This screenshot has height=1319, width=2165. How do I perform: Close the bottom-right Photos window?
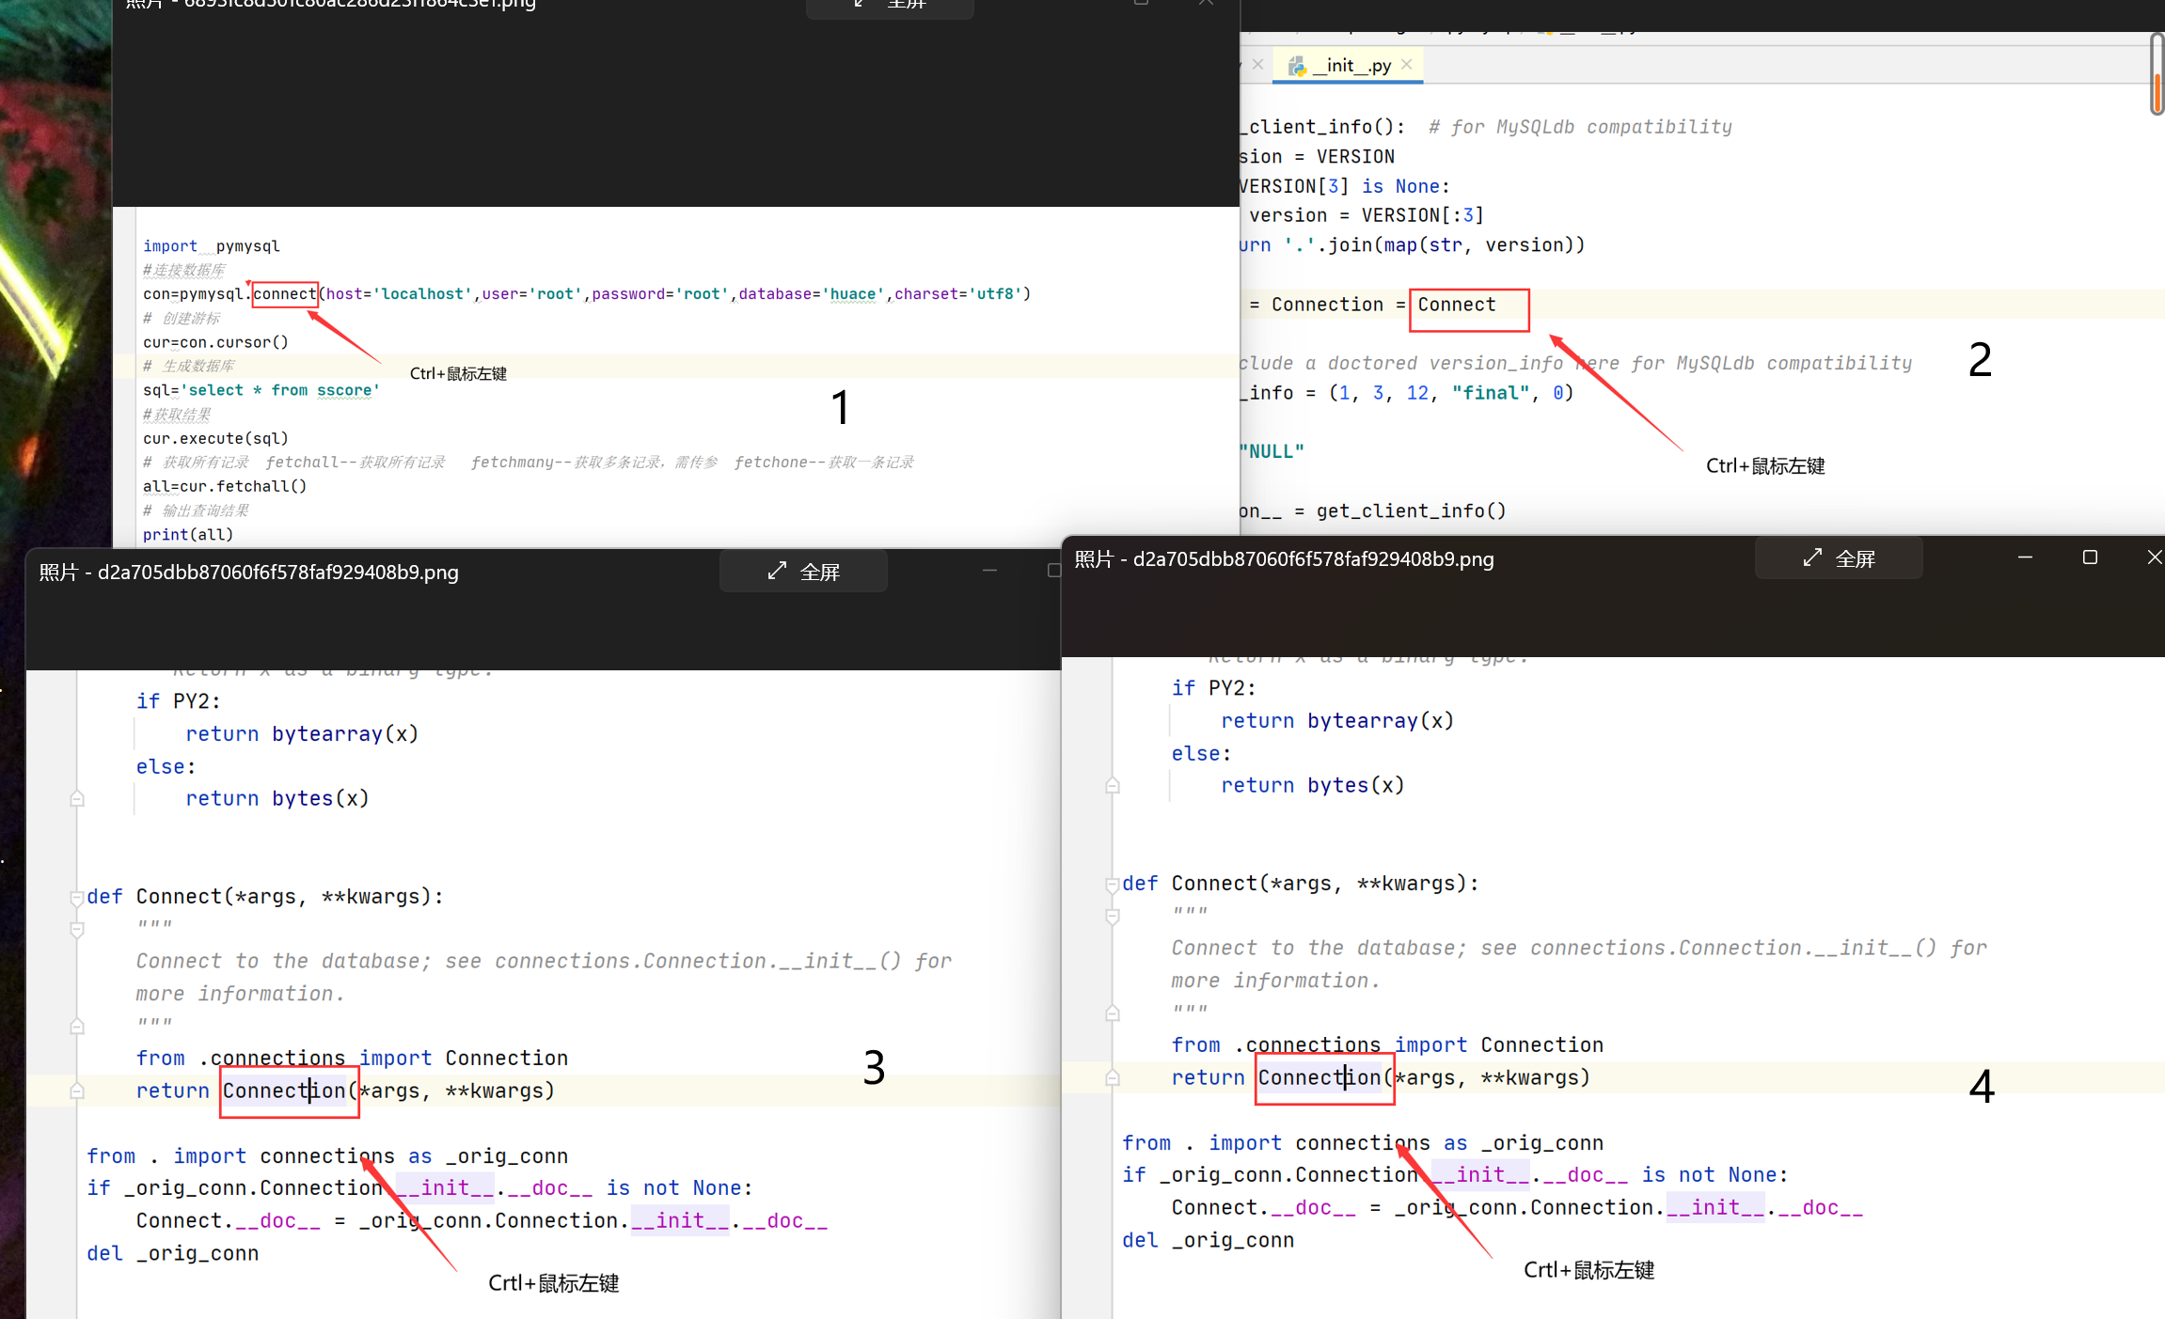(x=2154, y=557)
